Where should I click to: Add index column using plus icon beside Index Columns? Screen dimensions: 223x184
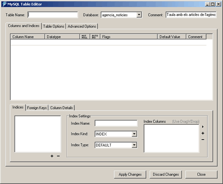coord(203,133)
